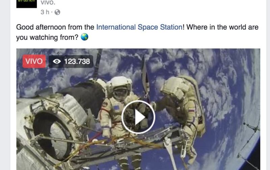Click the gray 'vivo.' header text

click(48, 3)
